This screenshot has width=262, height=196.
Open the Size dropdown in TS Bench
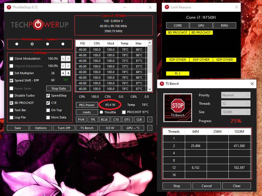236,112
